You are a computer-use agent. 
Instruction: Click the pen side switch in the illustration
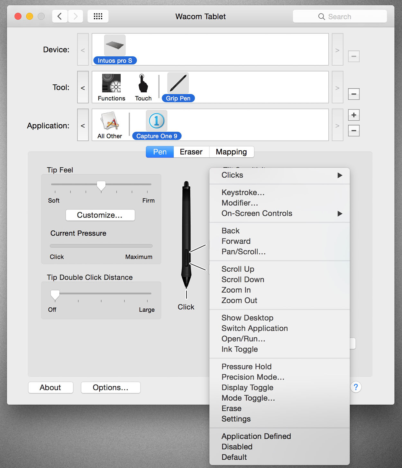click(186, 258)
